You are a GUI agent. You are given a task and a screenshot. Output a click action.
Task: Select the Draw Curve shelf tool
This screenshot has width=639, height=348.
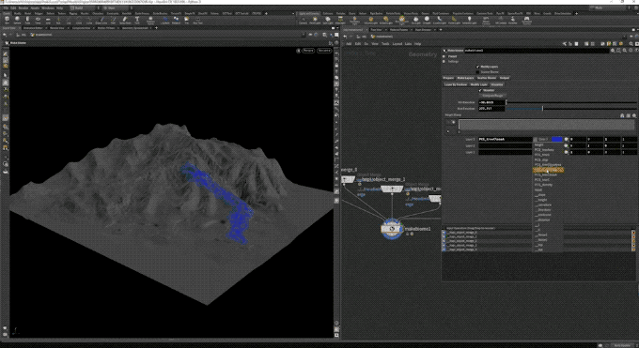(101, 20)
